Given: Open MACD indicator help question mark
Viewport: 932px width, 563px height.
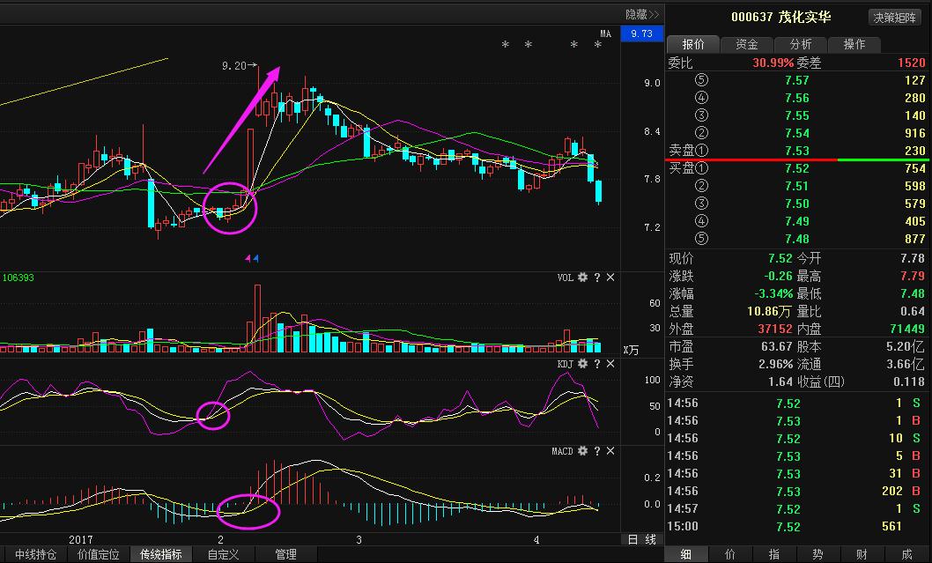Looking at the screenshot, I should point(596,451).
